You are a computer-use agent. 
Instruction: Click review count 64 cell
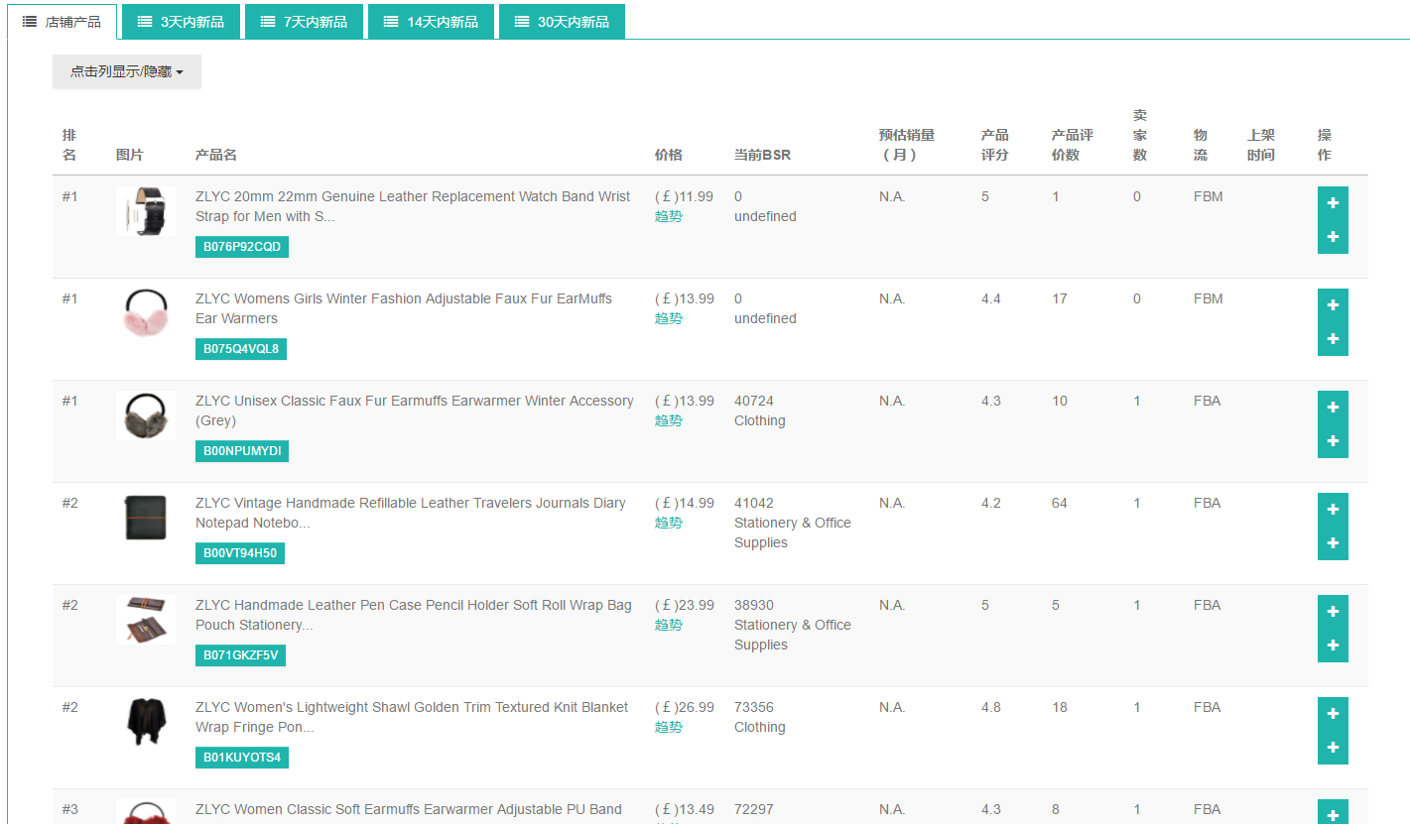(x=1060, y=503)
